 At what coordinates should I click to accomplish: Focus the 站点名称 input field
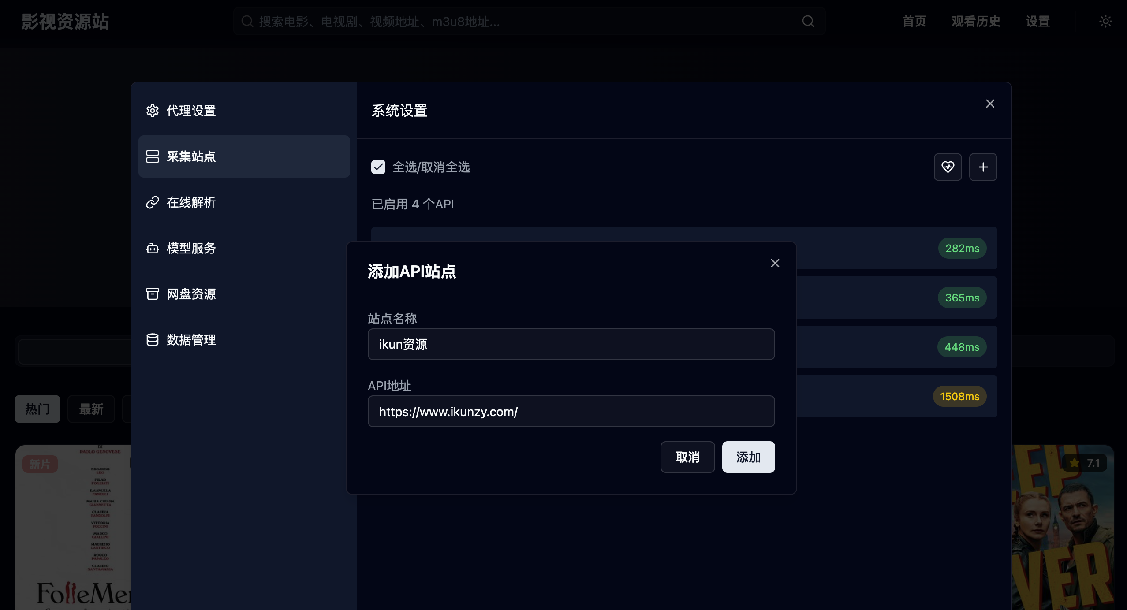pyautogui.click(x=571, y=344)
